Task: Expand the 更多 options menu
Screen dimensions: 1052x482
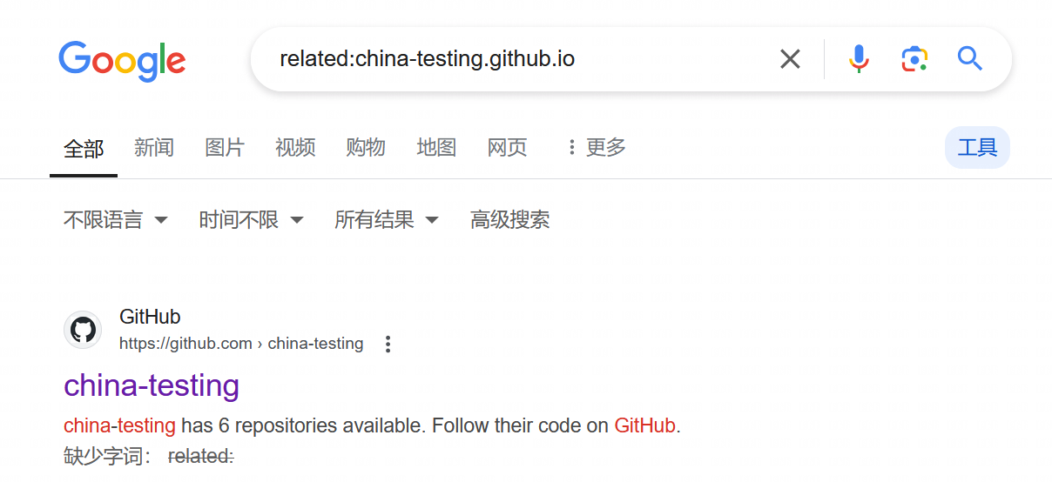Action: [x=597, y=148]
